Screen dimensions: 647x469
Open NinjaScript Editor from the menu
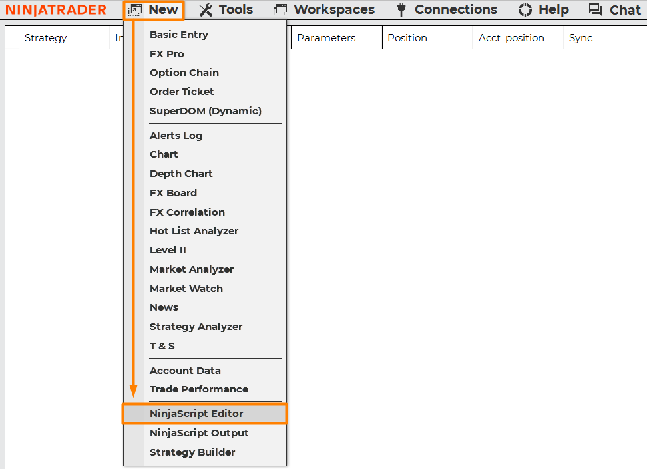tap(196, 414)
